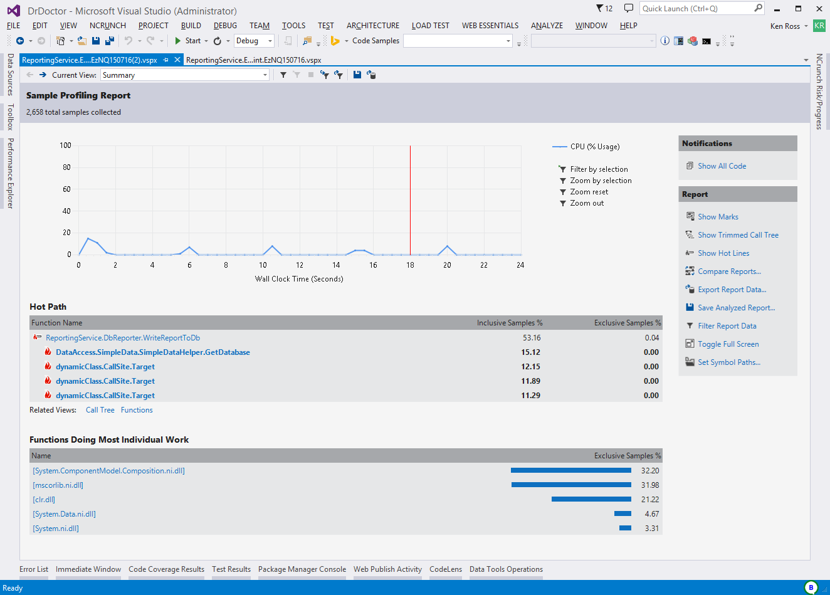Click Toggle Full Screen in Report panel

click(x=728, y=344)
